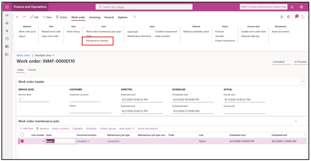Open the Options tab
Image resolution: width=311 pixels, height=161 pixels.
[123, 17]
